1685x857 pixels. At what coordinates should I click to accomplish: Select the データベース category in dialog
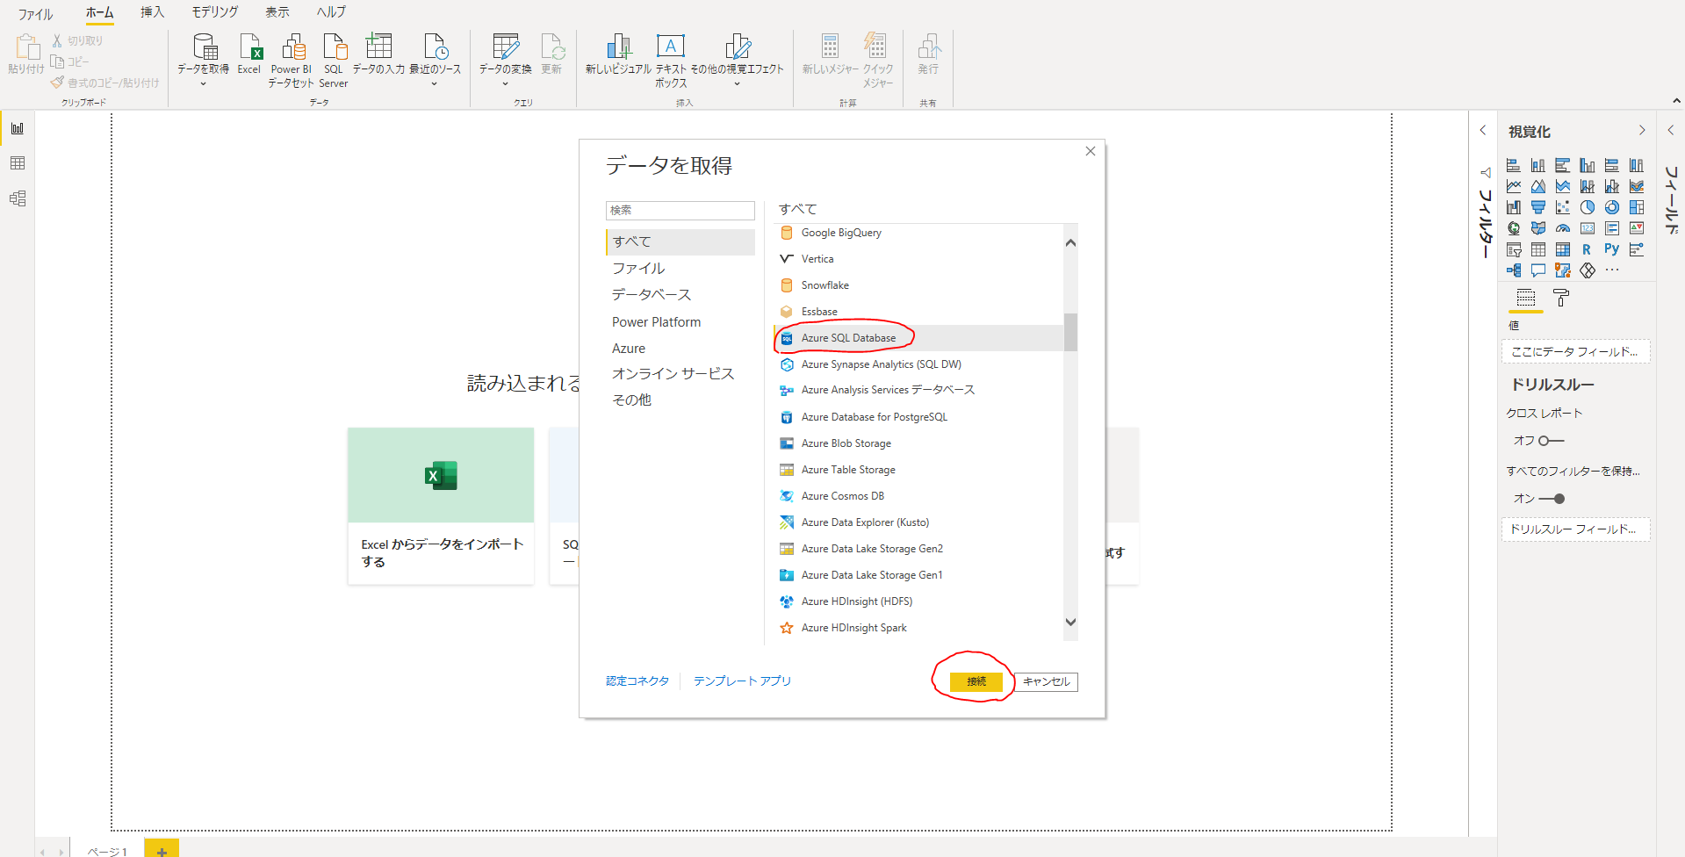tap(680, 295)
